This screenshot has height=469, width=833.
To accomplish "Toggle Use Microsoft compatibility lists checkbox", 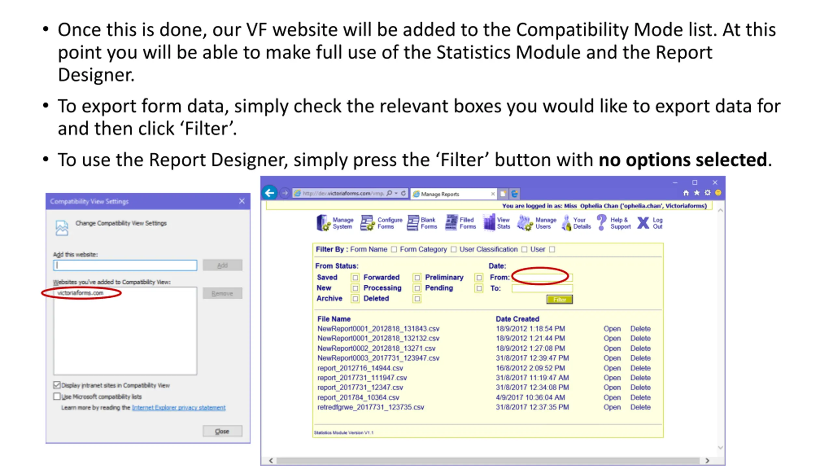I will (57, 396).
